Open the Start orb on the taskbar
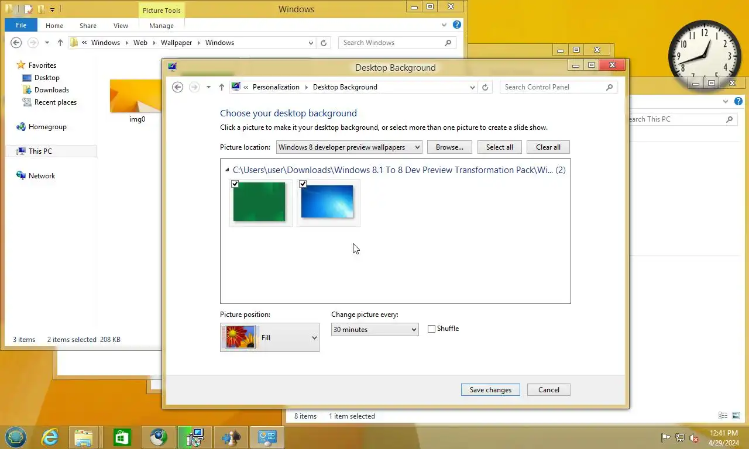 pyautogui.click(x=16, y=437)
